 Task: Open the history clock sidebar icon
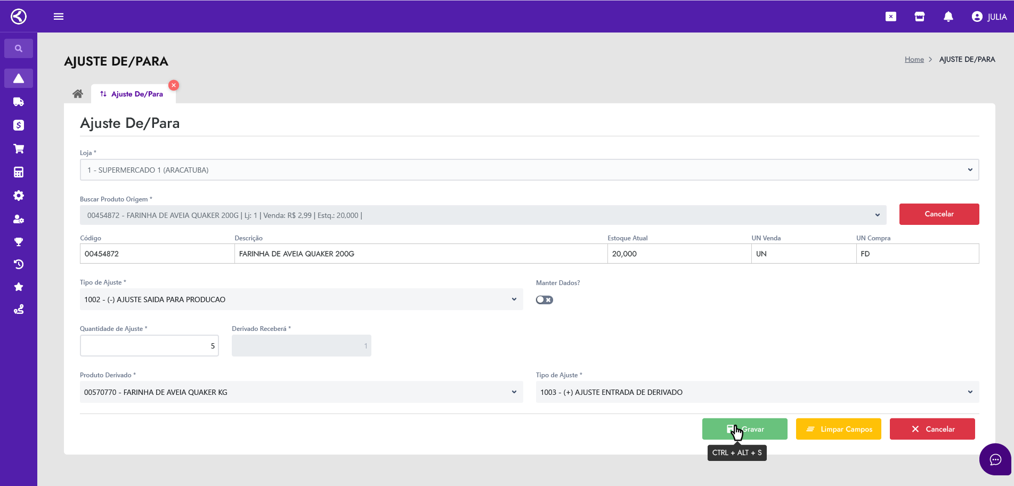coord(19,264)
